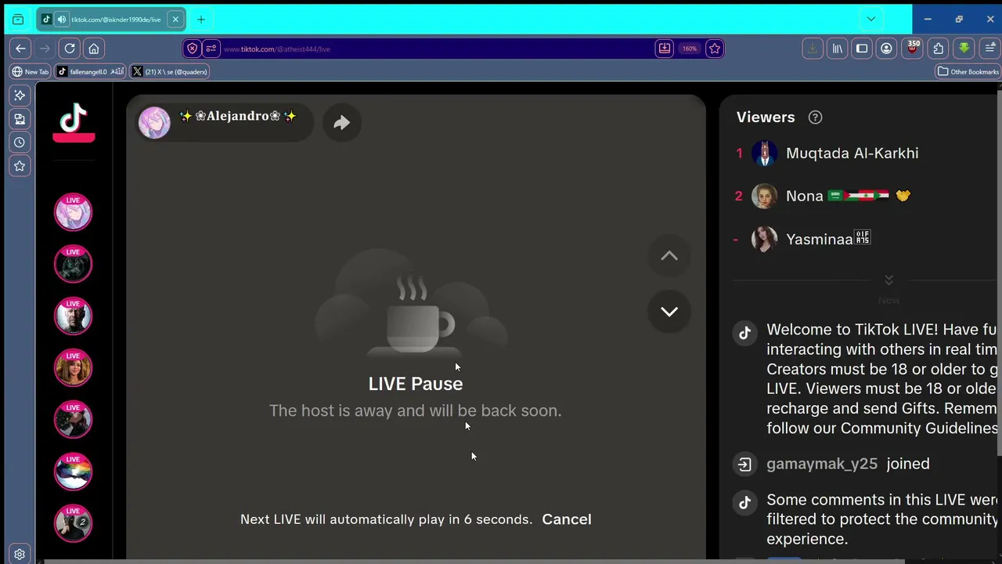Share this LIVE with the arrow

click(341, 122)
